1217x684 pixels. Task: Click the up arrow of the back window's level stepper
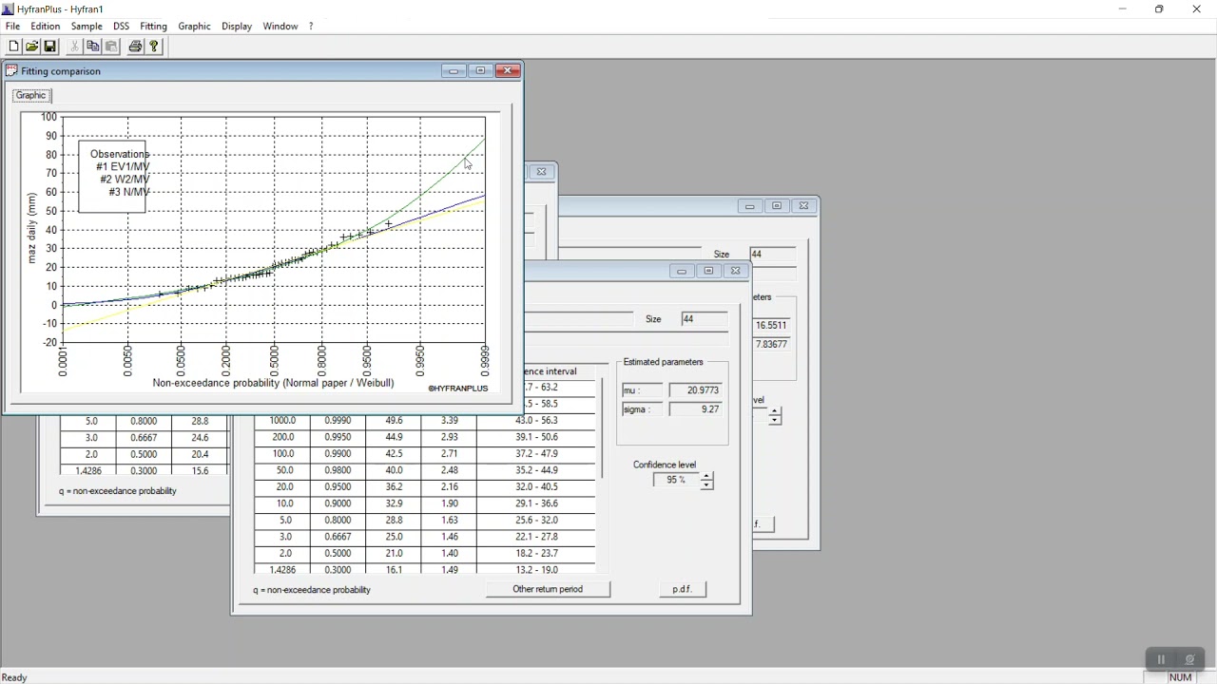tap(775, 411)
